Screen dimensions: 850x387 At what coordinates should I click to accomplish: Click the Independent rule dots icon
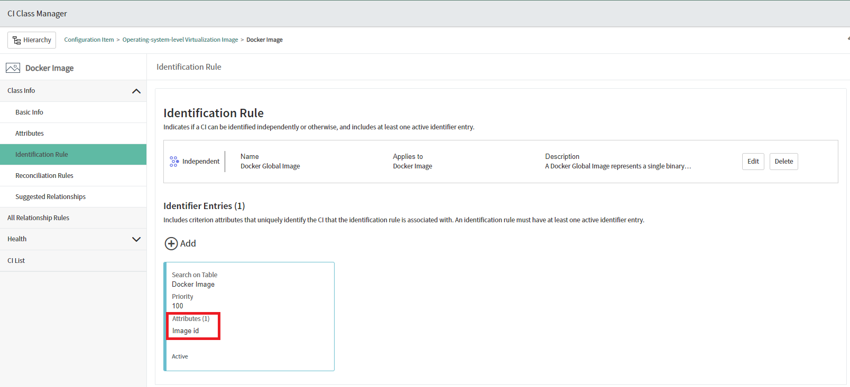[174, 162]
